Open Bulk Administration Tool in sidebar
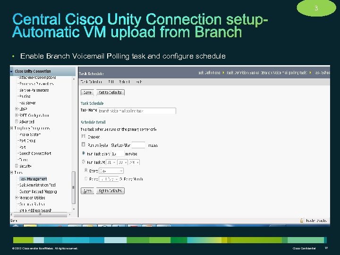This screenshot has width=340, height=255. 37,185
